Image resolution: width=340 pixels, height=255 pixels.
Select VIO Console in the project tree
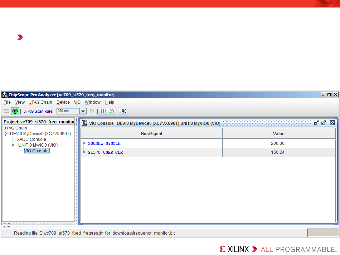[x=37, y=151]
